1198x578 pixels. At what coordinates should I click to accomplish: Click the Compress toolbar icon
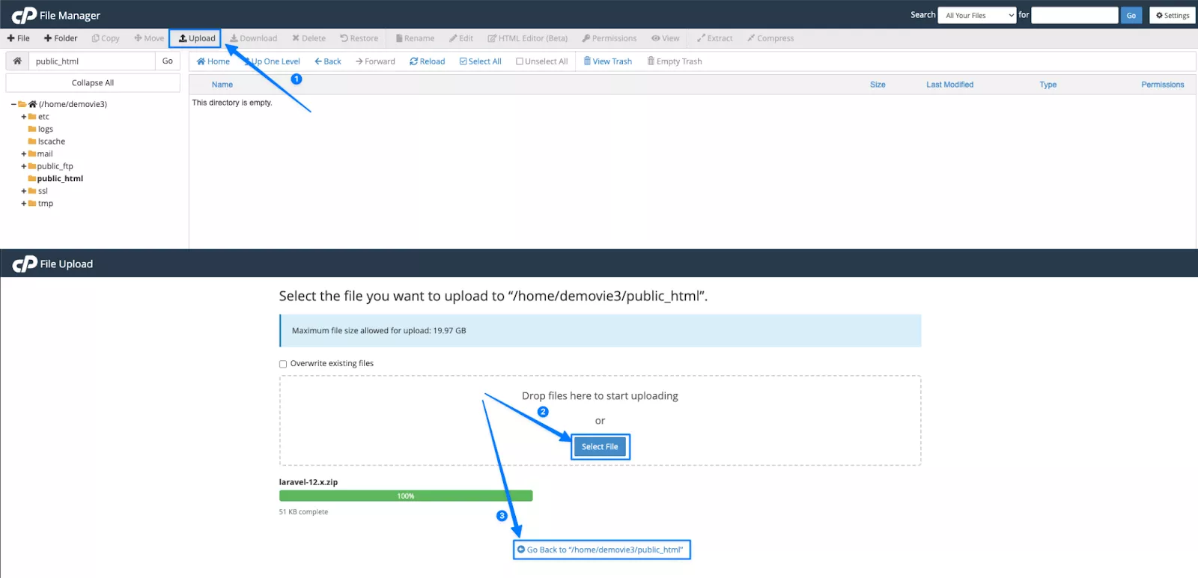770,38
